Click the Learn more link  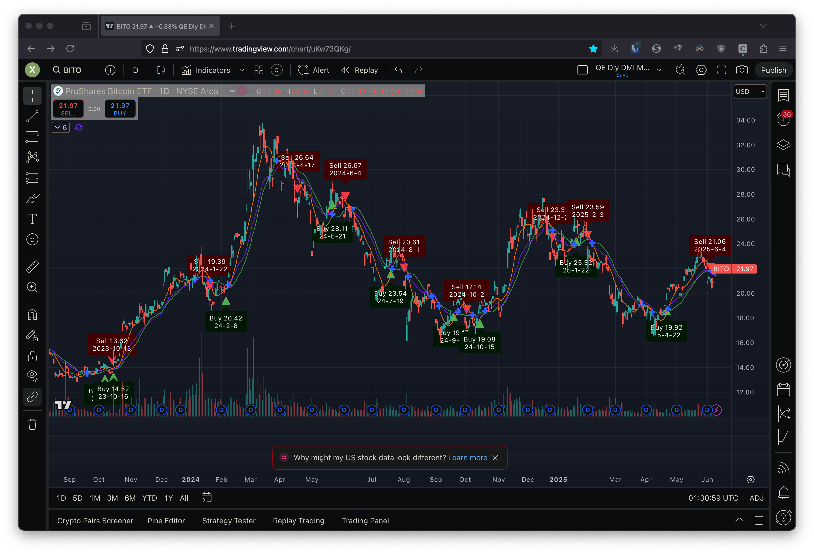click(467, 458)
